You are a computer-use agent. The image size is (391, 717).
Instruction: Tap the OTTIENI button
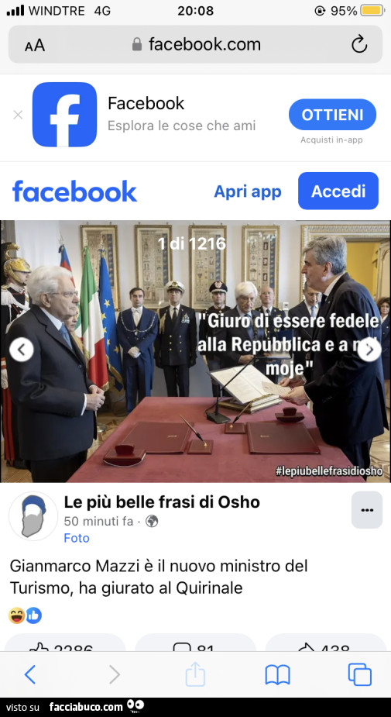tap(332, 114)
